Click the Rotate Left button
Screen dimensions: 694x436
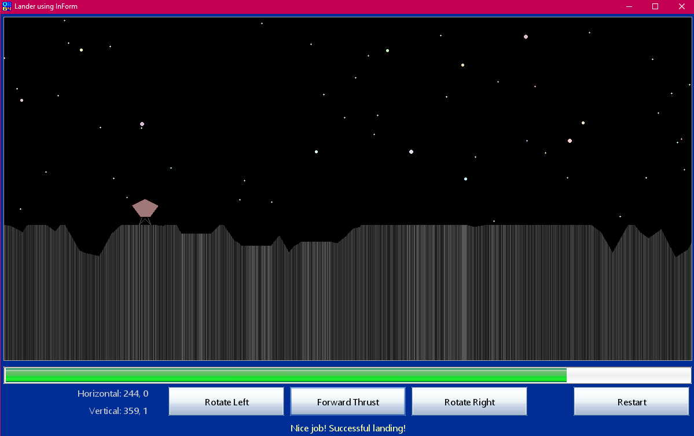pyautogui.click(x=226, y=402)
